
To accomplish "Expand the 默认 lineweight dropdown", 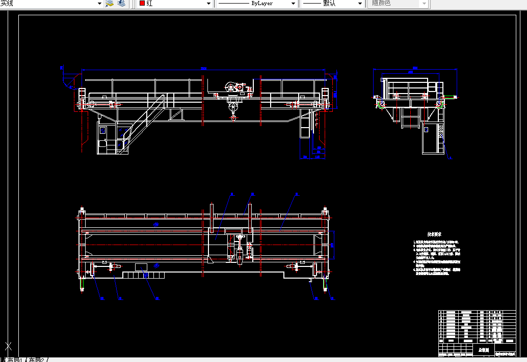I will click(332, 4).
